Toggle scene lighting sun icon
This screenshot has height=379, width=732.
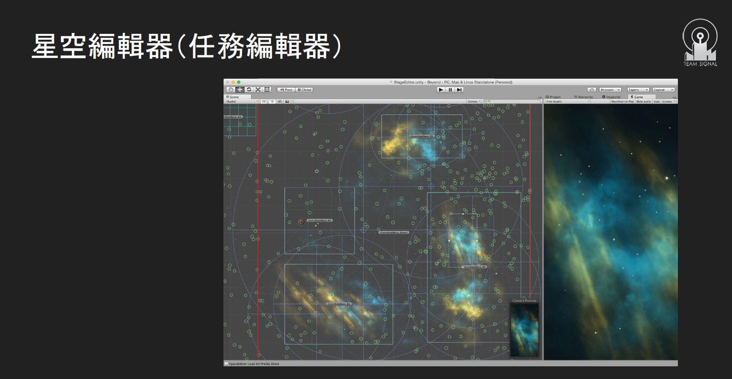tap(272, 102)
